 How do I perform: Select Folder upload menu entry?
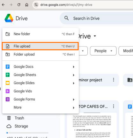point(41,54)
